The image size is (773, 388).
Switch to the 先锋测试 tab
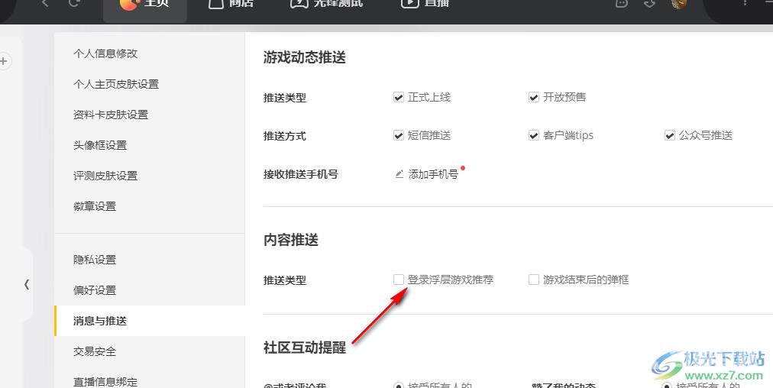[326, 4]
